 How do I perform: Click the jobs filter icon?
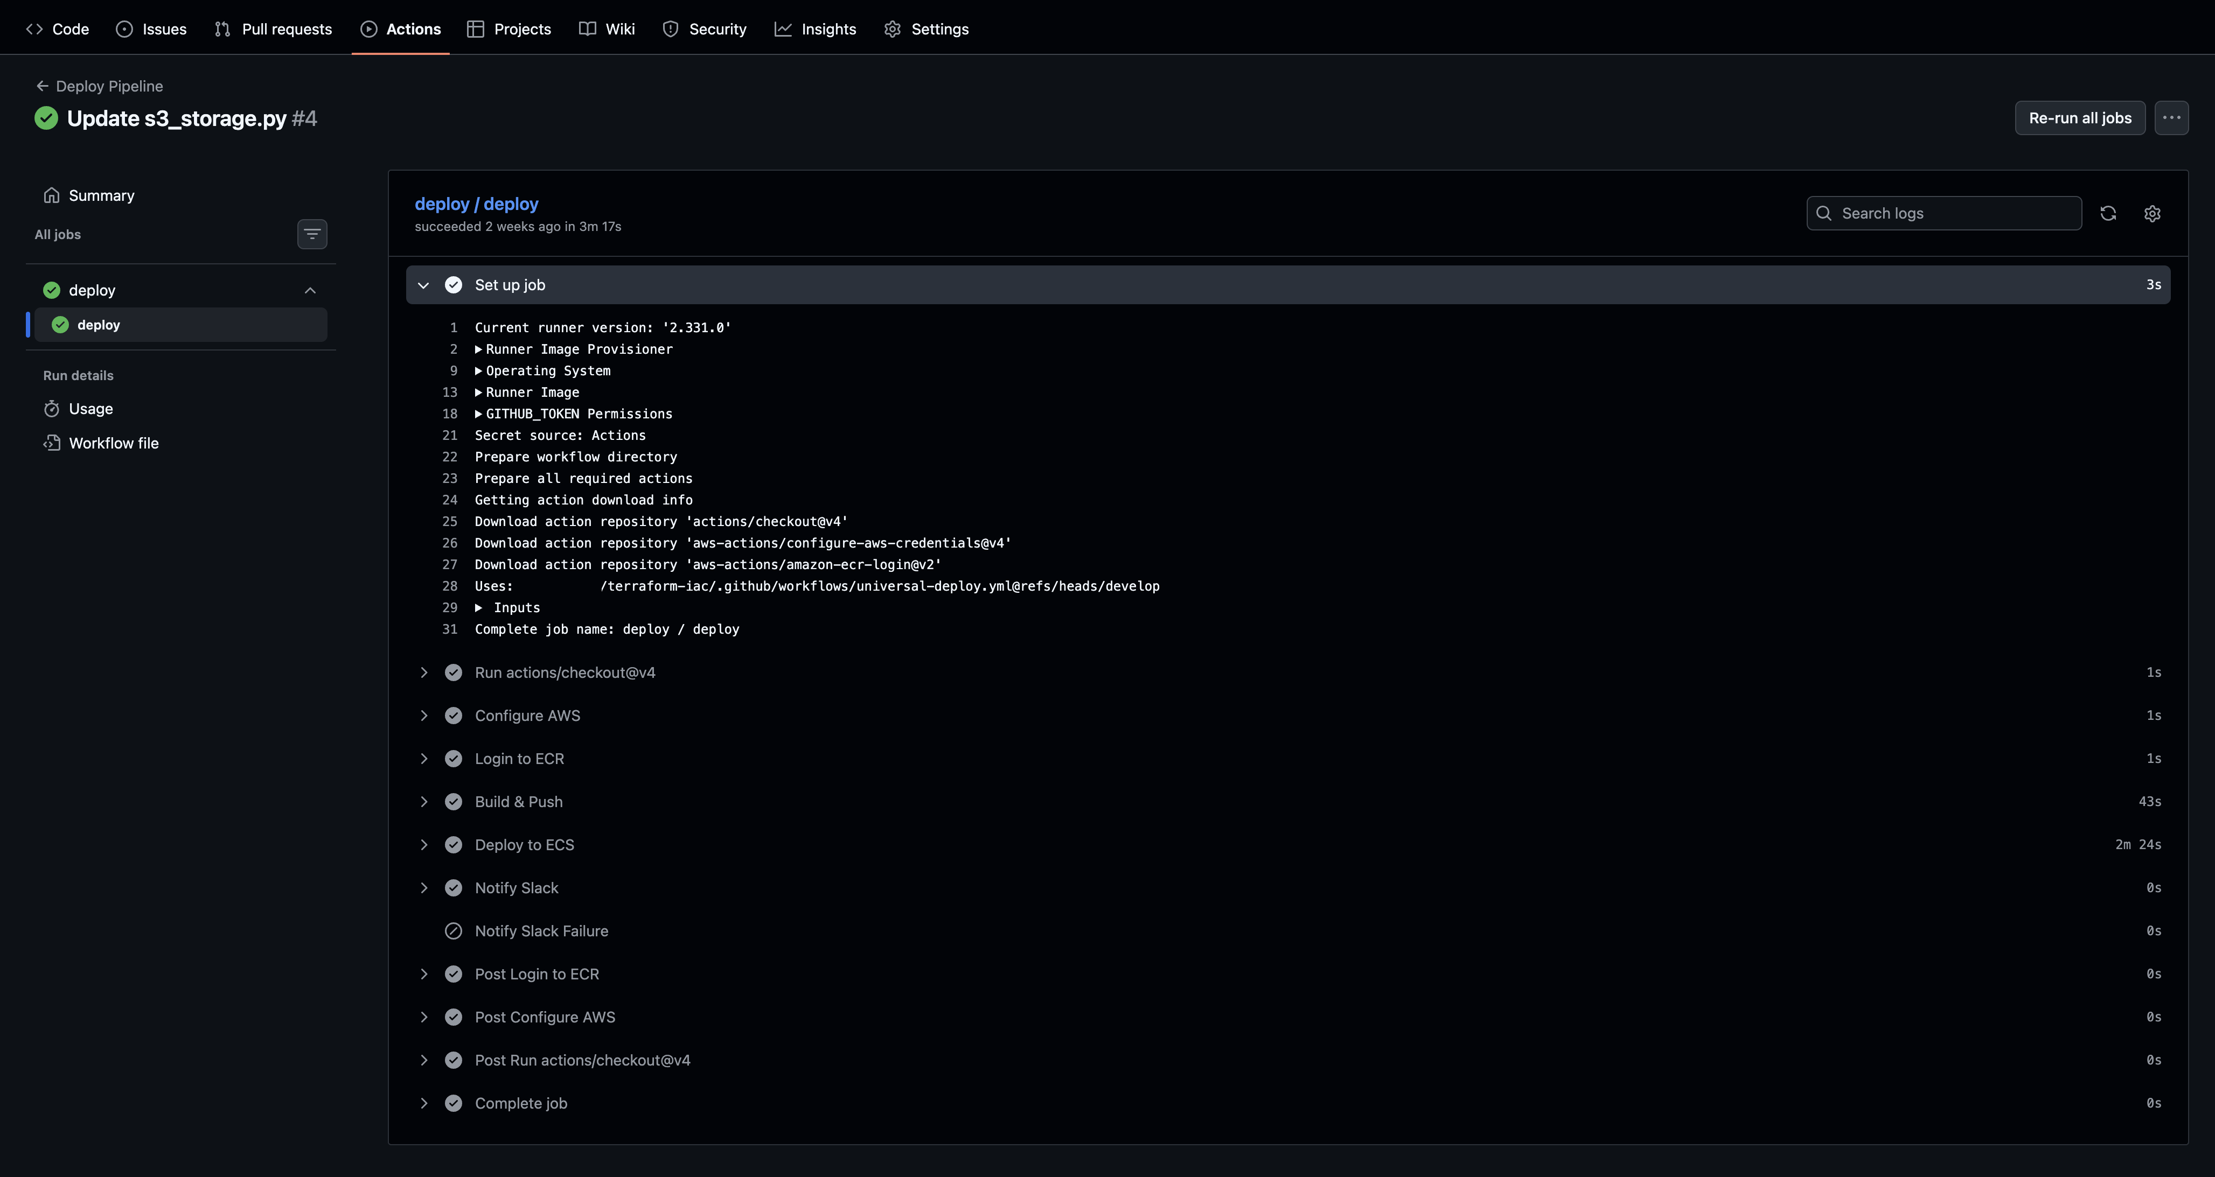(312, 234)
